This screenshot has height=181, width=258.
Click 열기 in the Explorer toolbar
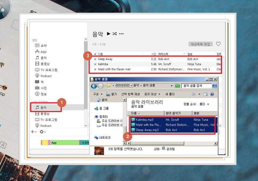[x=111, y=94]
